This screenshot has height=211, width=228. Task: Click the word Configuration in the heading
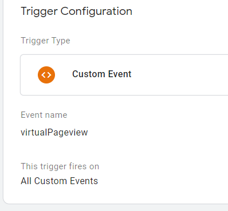coord(96,12)
